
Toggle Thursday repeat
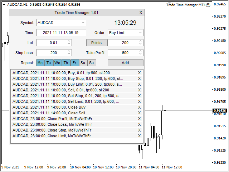pyautogui.click(x=66, y=63)
